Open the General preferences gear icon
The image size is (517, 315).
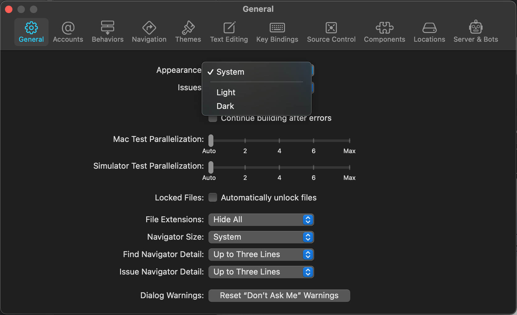coord(31,28)
